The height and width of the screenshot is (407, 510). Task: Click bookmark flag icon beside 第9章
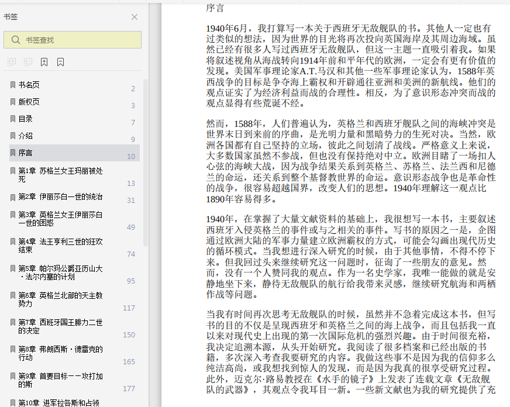click(x=13, y=376)
